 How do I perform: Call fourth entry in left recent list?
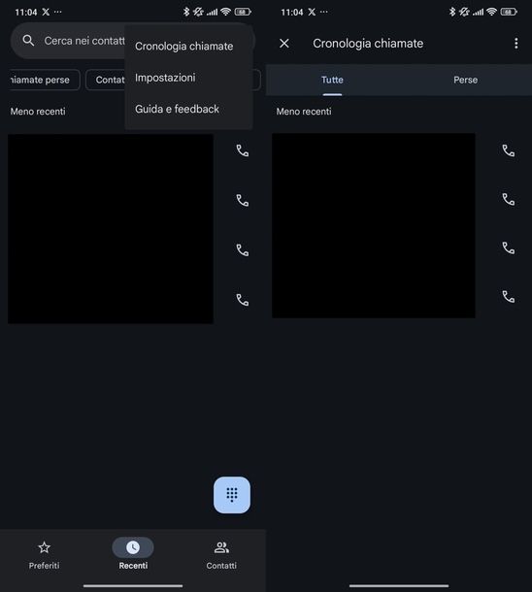pyautogui.click(x=243, y=300)
